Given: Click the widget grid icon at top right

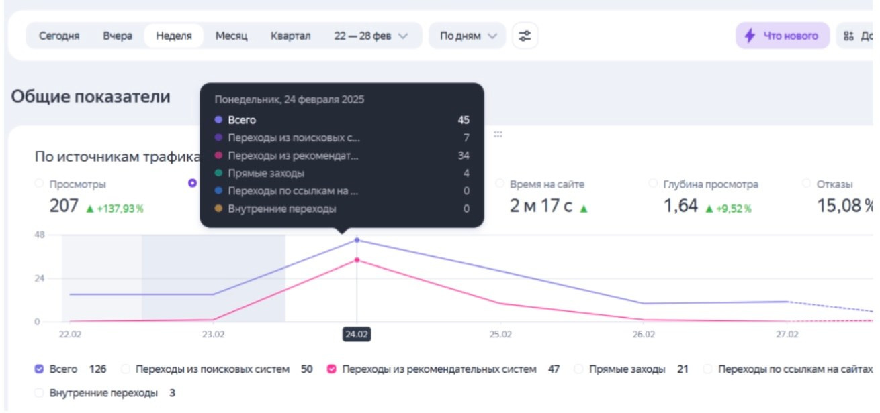Looking at the screenshot, I should pyautogui.click(x=849, y=36).
